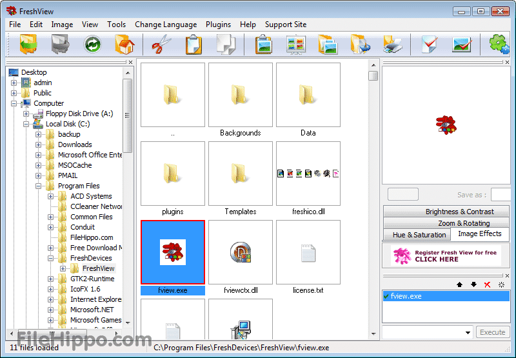The height and width of the screenshot is (358, 516).
Task: Switch to Hue & Saturation tab
Action: tap(417, 235)
